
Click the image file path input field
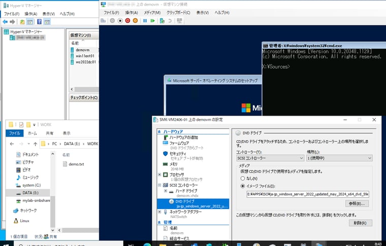pos(308,194)
